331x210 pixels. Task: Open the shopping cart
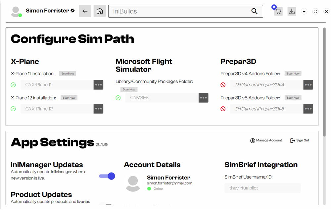[x=278, y=12]
